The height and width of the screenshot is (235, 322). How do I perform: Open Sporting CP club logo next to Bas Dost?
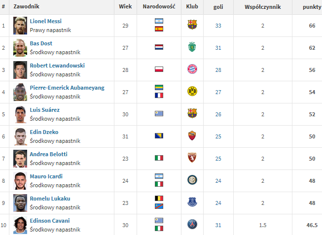click(x=192, y=47)
